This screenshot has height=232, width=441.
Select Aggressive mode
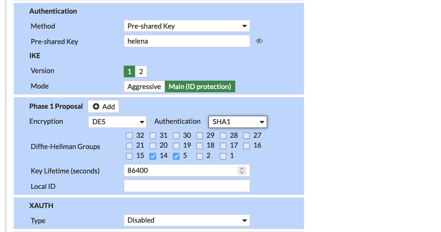pos(144,87)
